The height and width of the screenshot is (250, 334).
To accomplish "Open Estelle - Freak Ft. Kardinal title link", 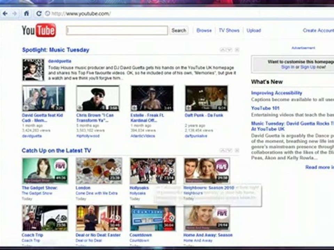I will [147, 118].
